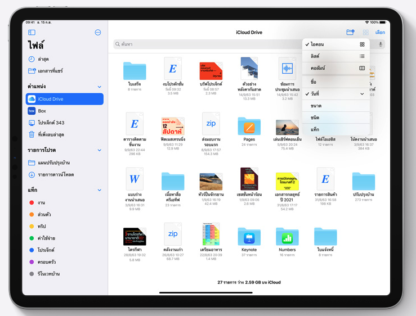Open รายการดาวน์โหลด downloads in sidebar
Viewport: 416px width, 316px height.
click(56, 175)
